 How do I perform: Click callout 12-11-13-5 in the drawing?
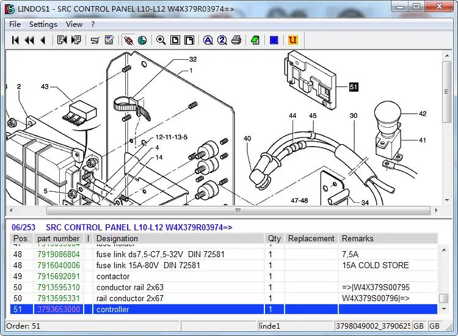click(x=171, y=137)
